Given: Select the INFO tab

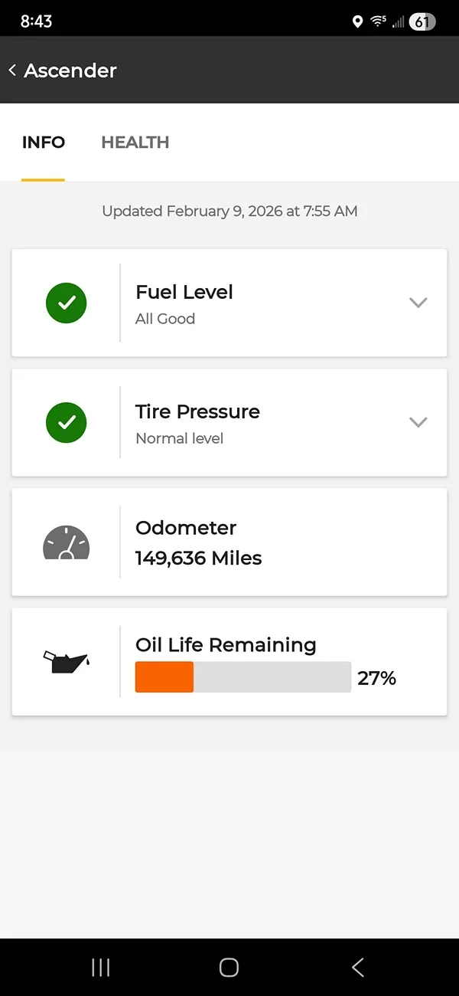Looking at the screenshot, I should pos(44,143).
